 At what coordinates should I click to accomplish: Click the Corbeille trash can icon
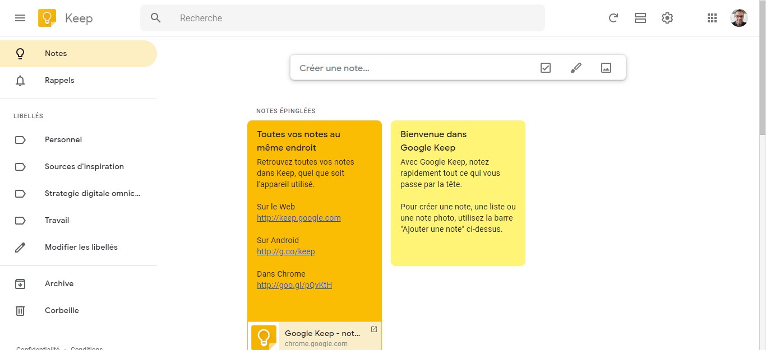click(x=20, y=311)
